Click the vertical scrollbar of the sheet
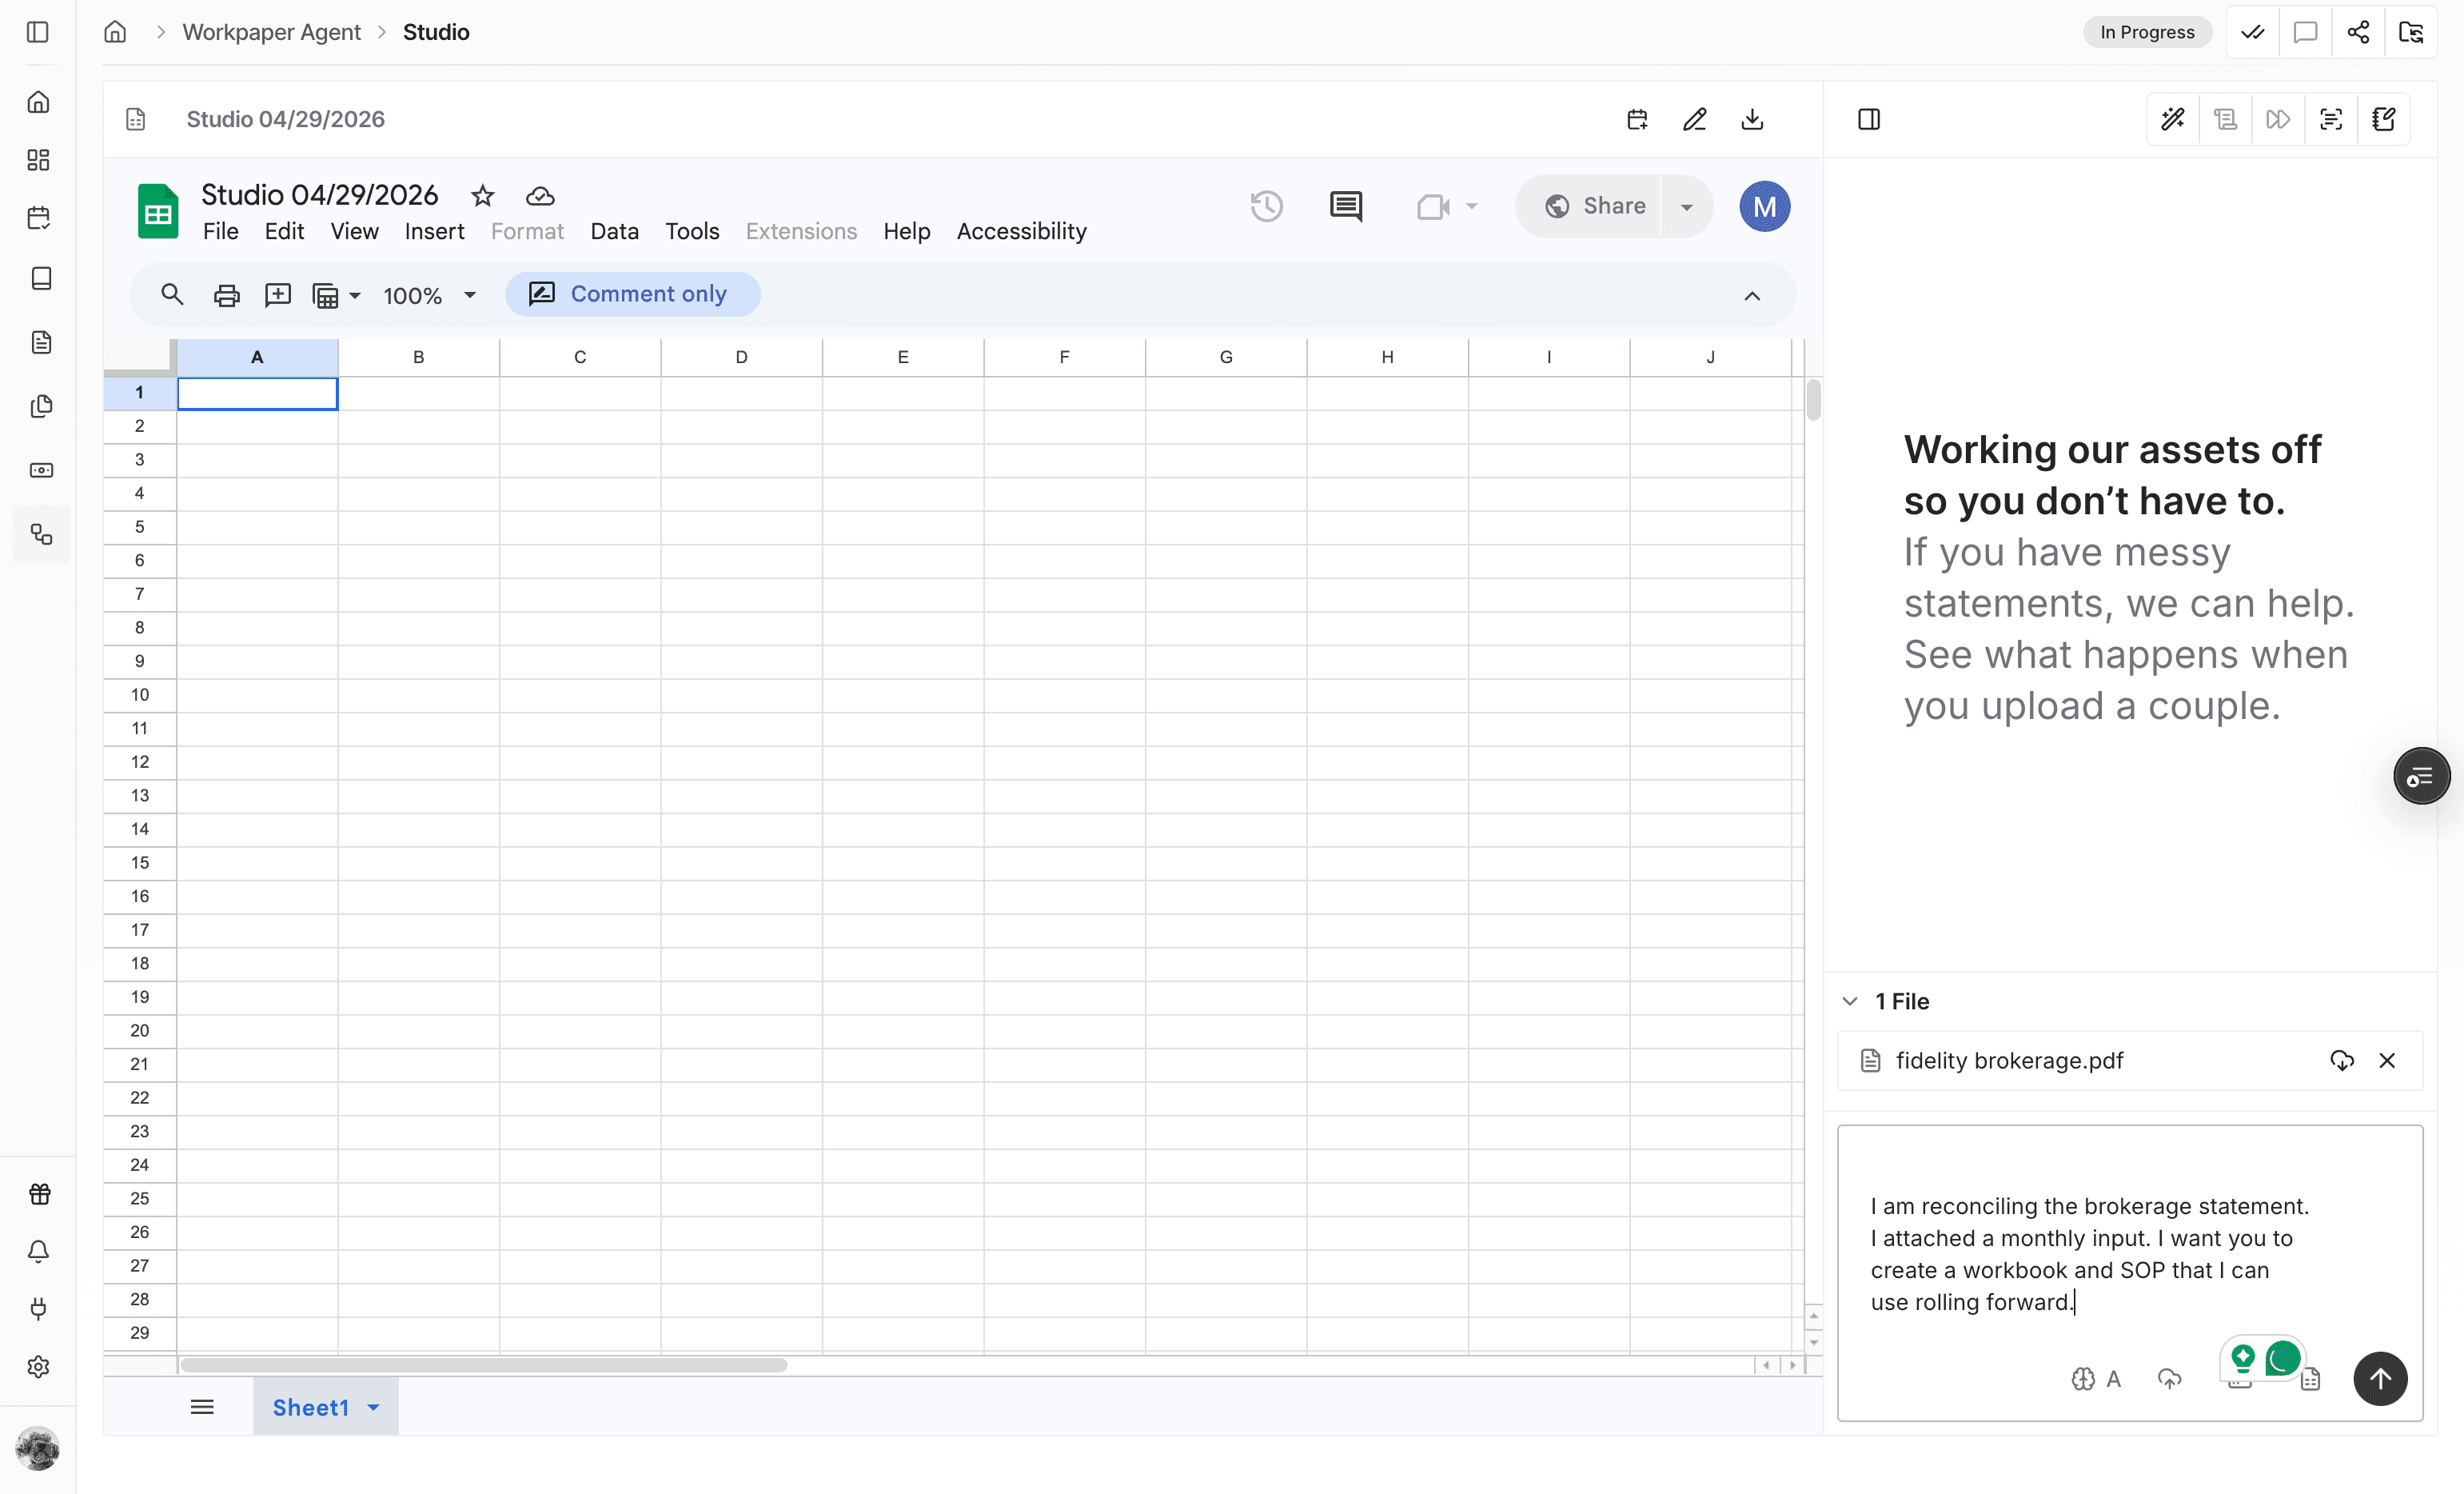 pos(1813,400)
